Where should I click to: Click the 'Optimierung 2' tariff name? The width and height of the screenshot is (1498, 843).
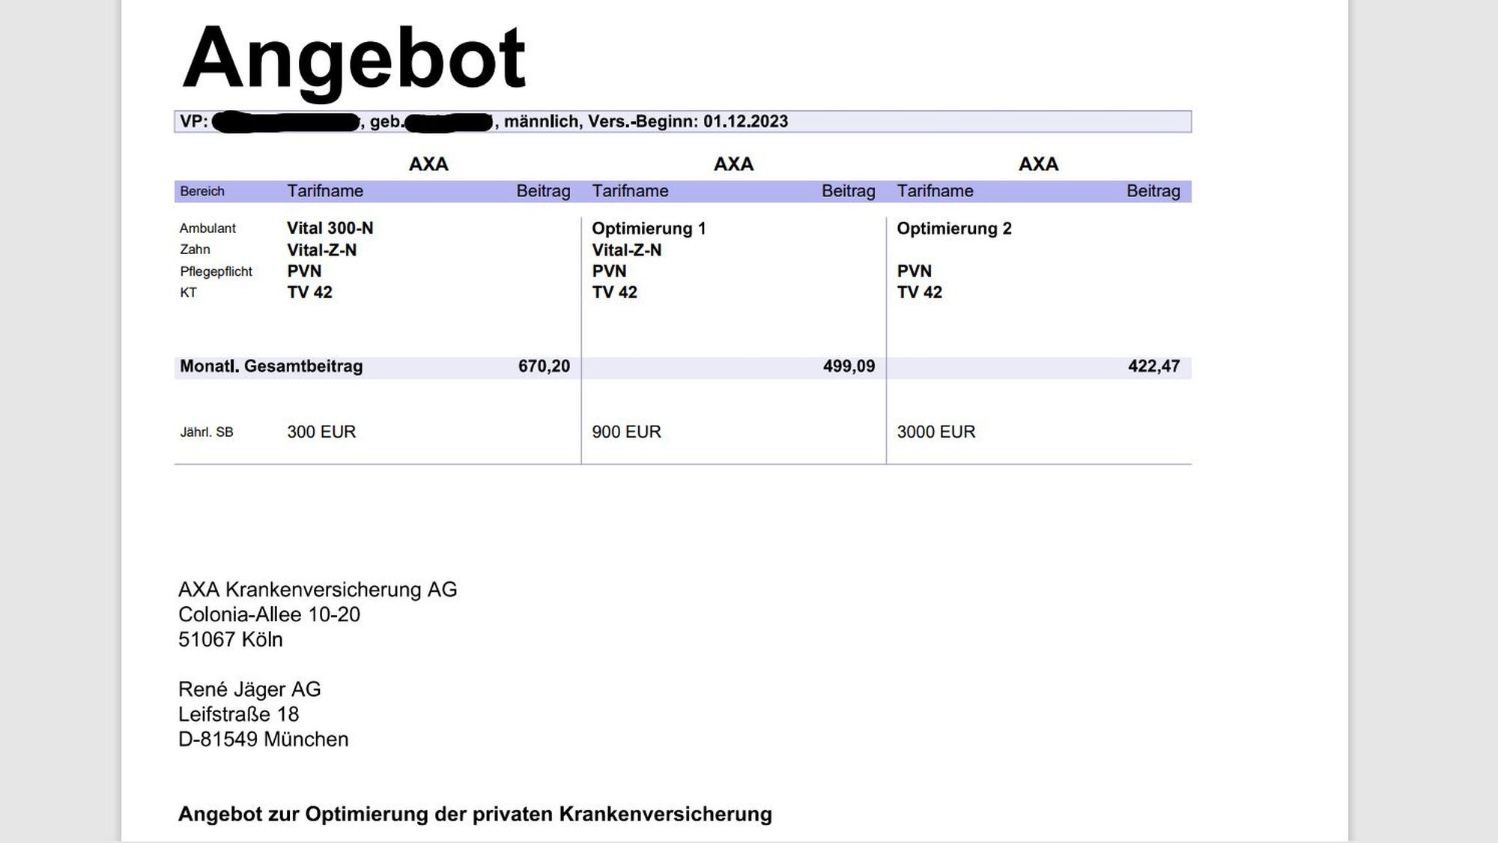(954, 229)
